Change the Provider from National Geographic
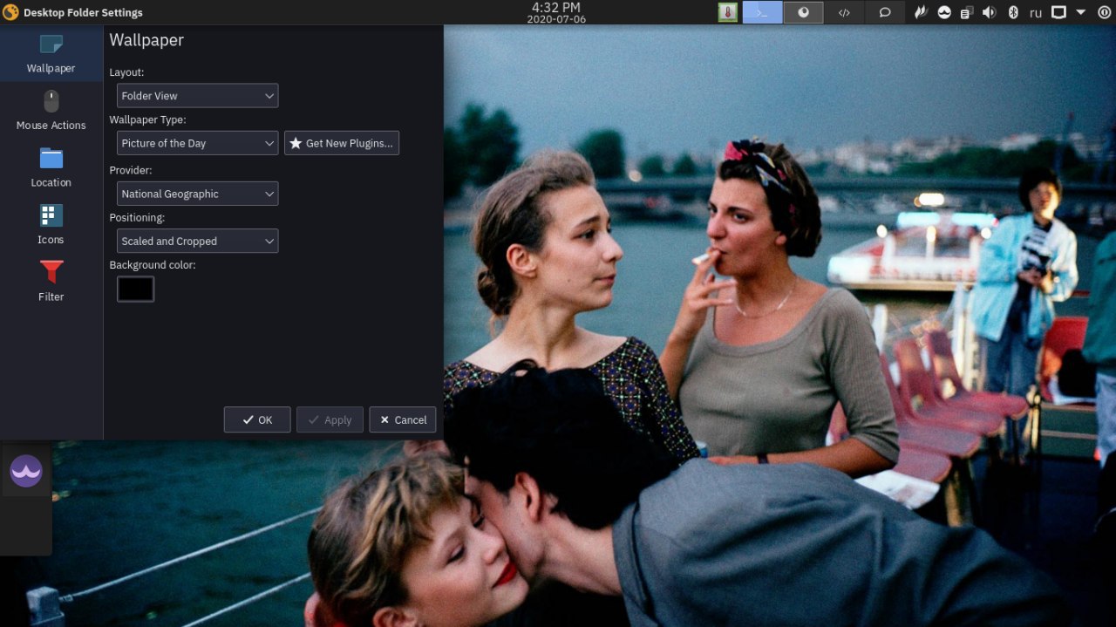 coord(197,194)
